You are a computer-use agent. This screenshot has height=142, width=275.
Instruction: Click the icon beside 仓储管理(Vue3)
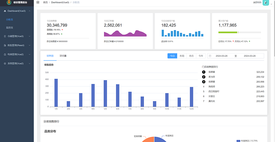[x=5, y=36]
